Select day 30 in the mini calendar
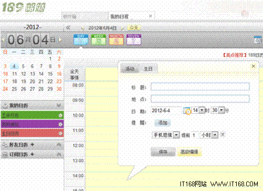Viewport: 263px width, 191px height. point(59,89)
